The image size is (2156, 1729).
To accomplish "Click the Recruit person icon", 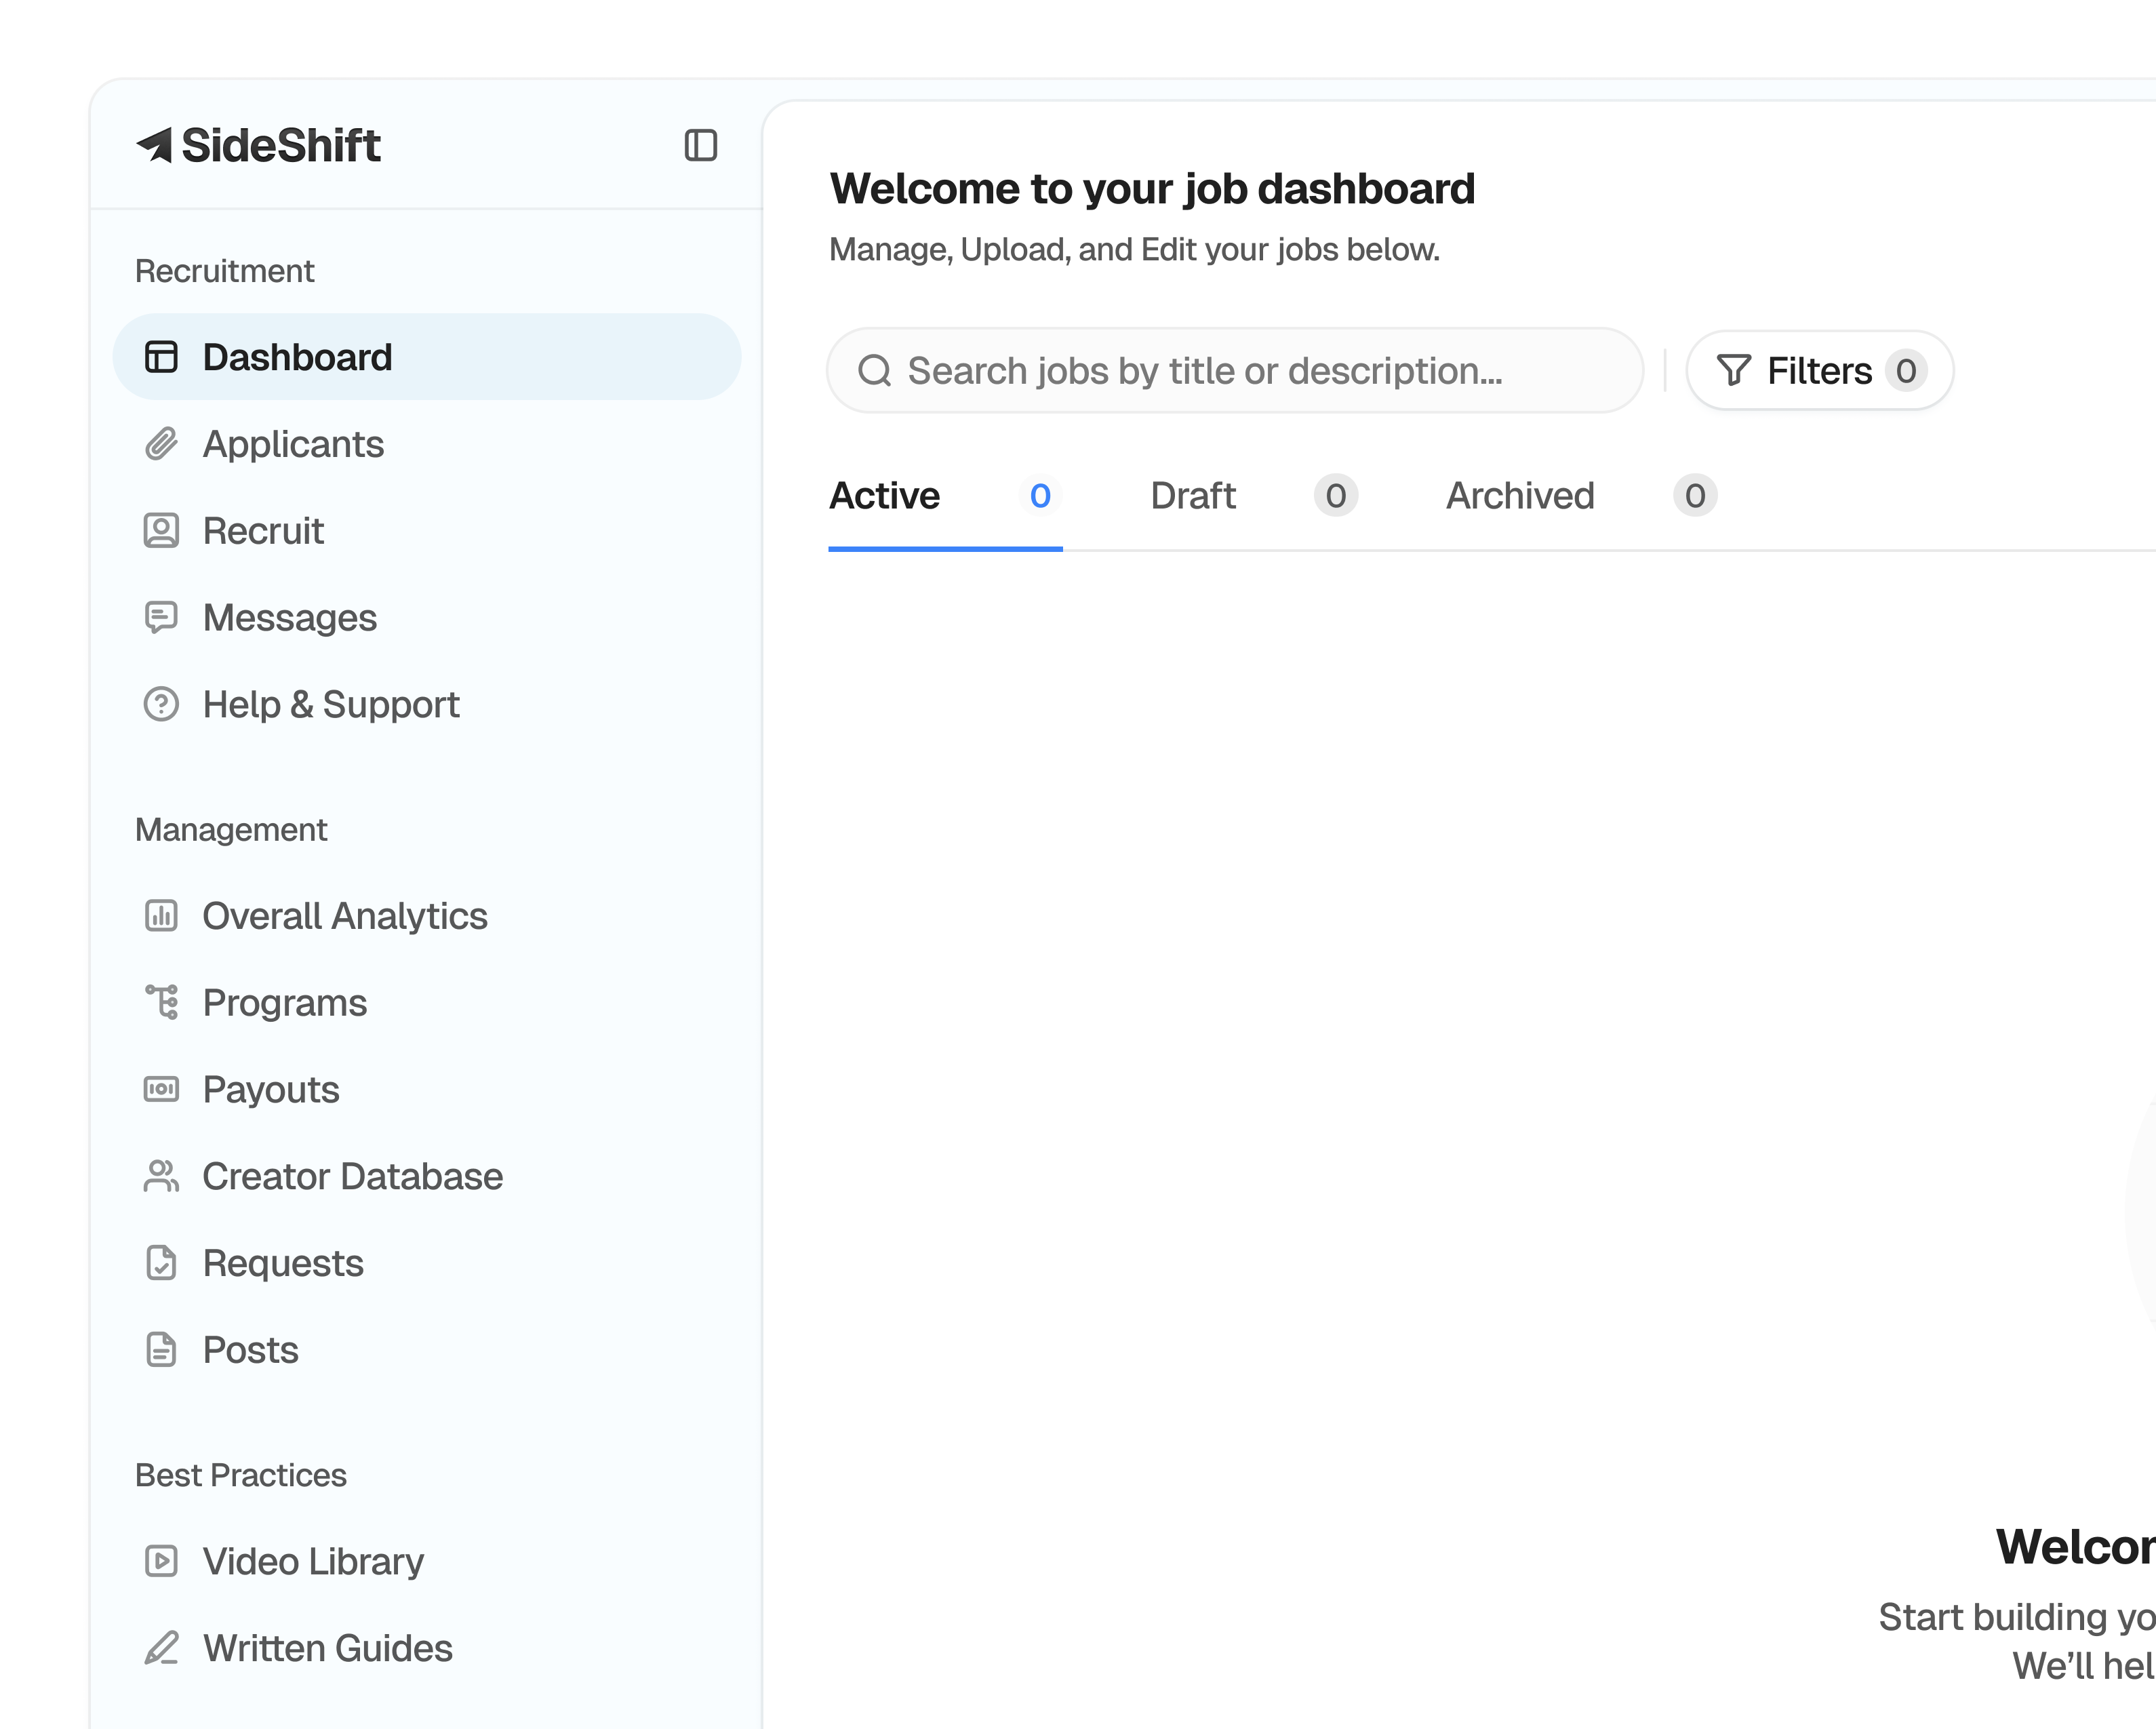I will click(161, 531).
